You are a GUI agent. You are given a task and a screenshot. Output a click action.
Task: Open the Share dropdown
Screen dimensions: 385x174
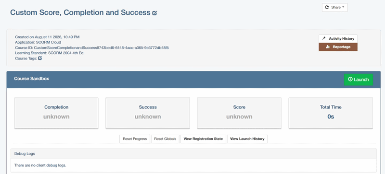click(x=334, y=7)
